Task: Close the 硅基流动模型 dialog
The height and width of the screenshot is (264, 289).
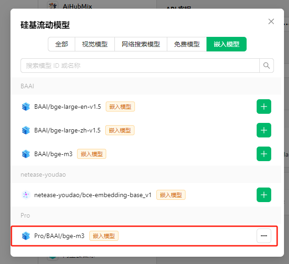Action: pyautogui.click(x=271, y=21)
